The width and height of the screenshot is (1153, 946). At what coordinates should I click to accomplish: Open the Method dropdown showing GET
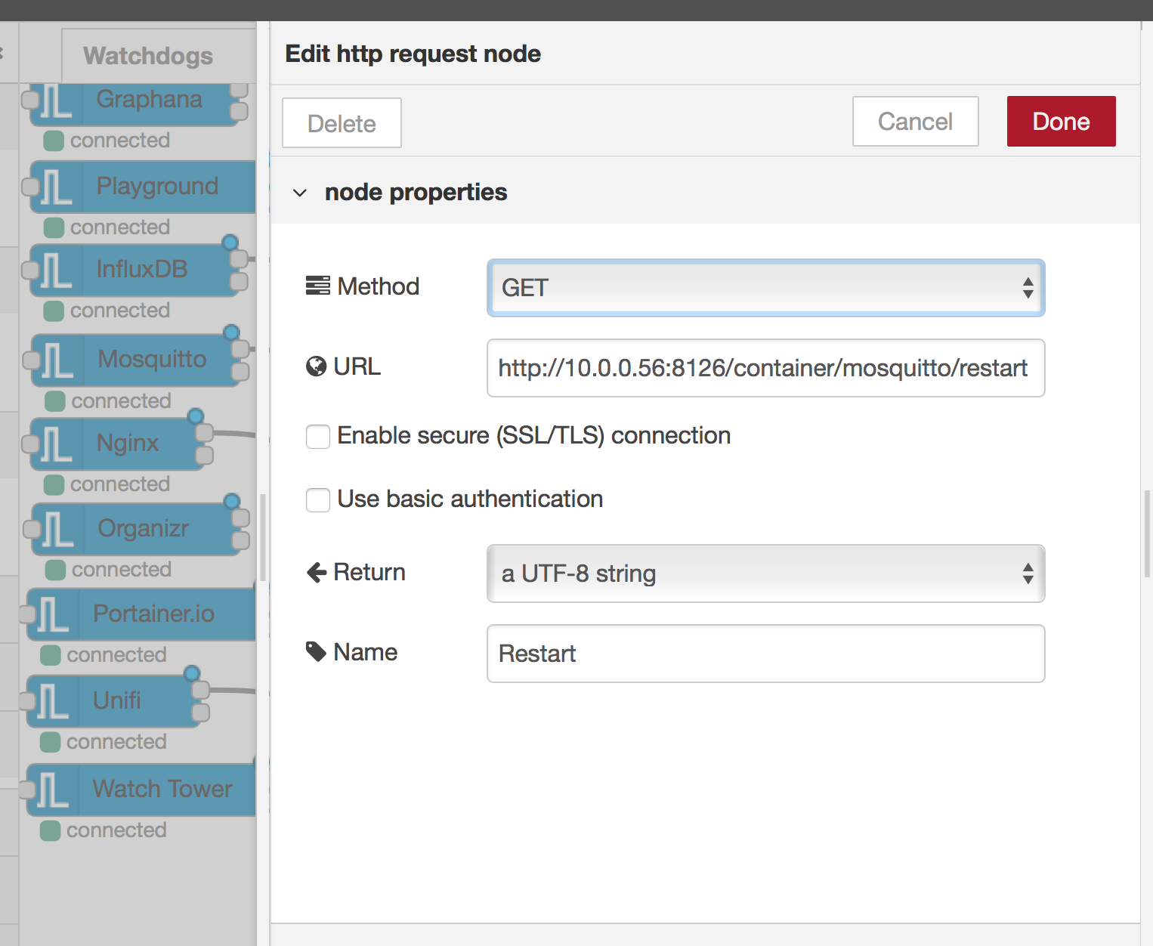pos(765,288)
